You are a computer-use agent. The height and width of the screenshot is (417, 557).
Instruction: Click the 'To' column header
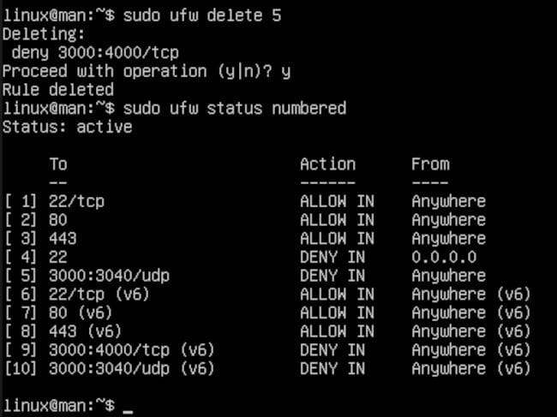(x=58, y=164)
